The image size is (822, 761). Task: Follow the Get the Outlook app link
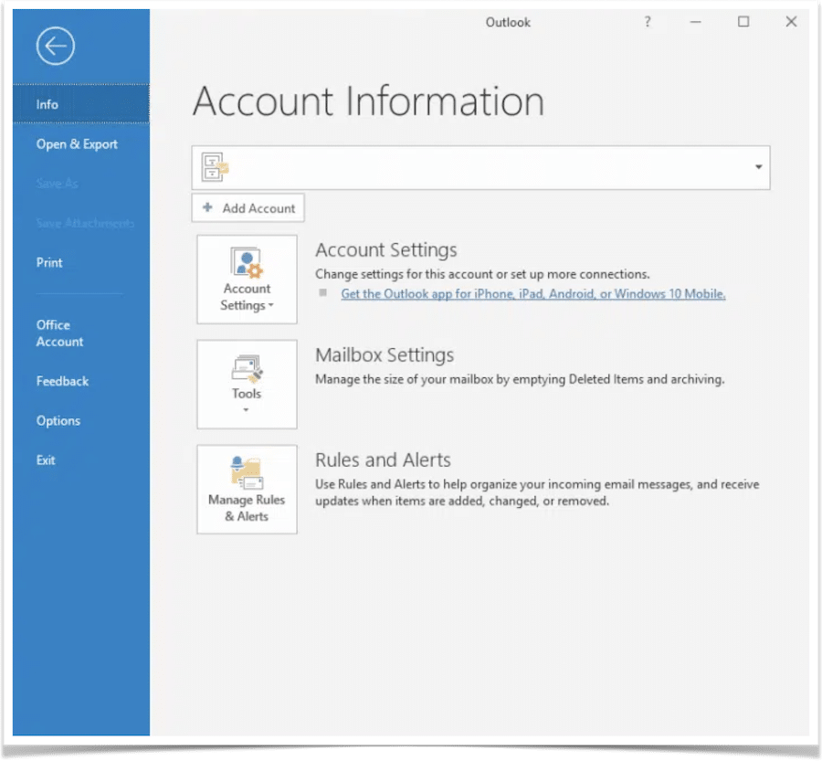pyautogui.click(x=532, y=294)
